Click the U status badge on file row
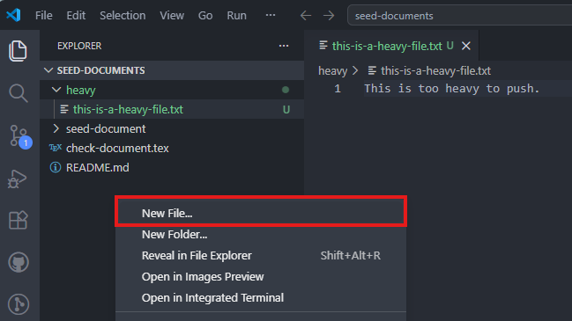Screen dimensions: 572x321 (286, 110)
